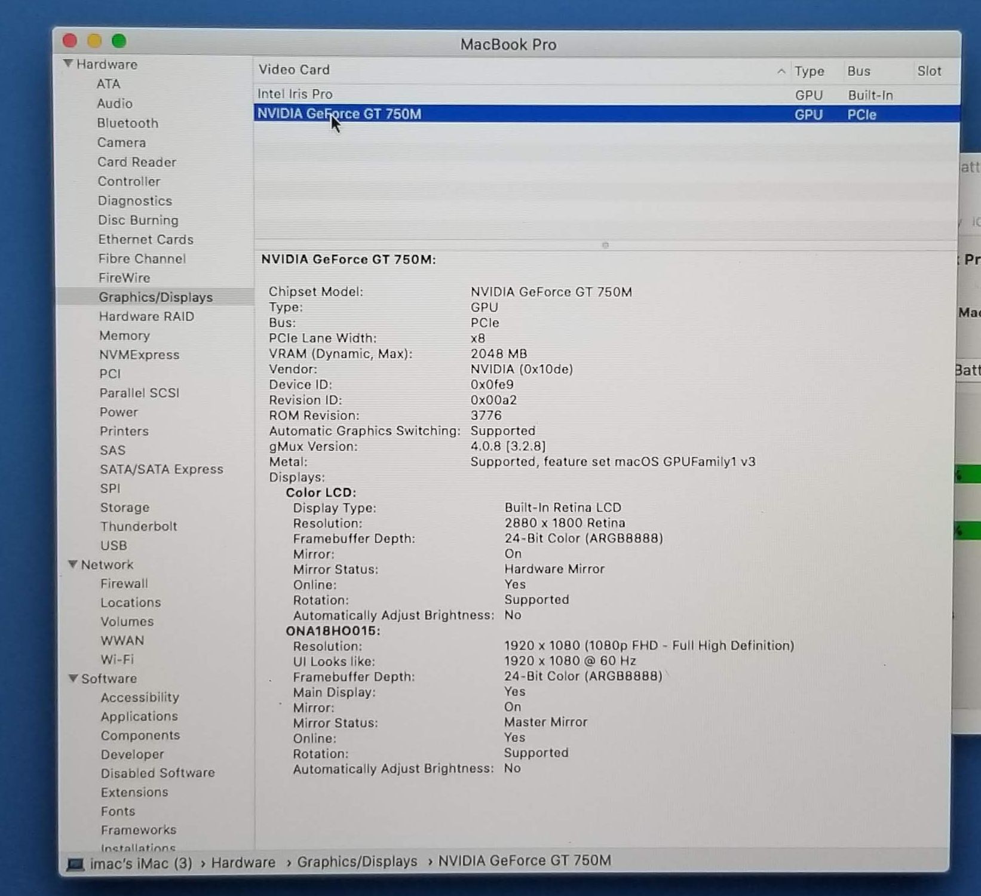Collapse the Hardware section triangle
This screenshot has width=981, height=896.
click(68, 63)
